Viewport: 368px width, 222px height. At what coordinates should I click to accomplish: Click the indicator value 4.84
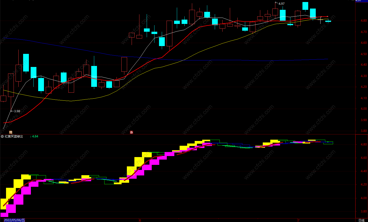[x=35, y=136]
